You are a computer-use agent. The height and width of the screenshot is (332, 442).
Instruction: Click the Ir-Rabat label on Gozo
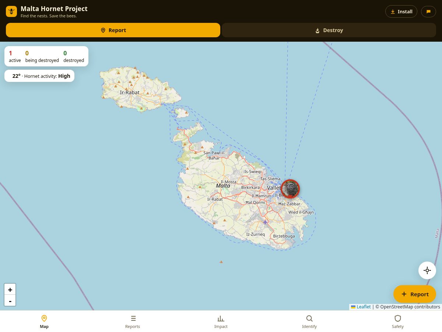coord(130,93)
